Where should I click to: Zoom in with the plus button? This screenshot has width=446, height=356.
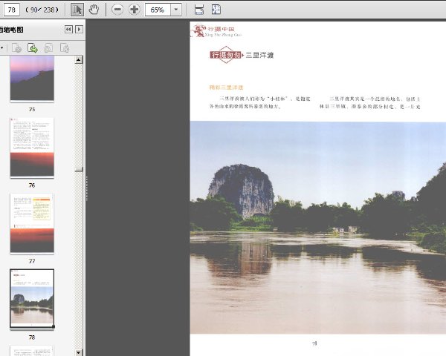tap(135, 10)
